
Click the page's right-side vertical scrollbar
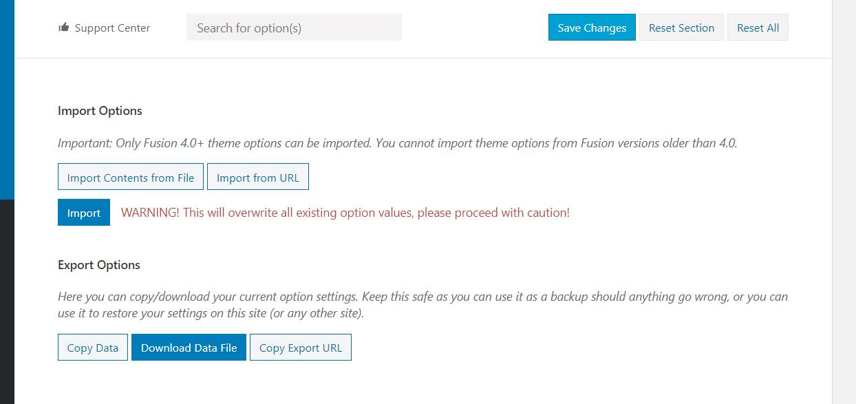pos(844,202)
